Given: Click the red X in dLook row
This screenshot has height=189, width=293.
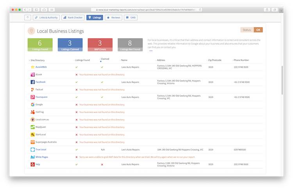Looking at the screenshot, I should (x=77, y=74).
